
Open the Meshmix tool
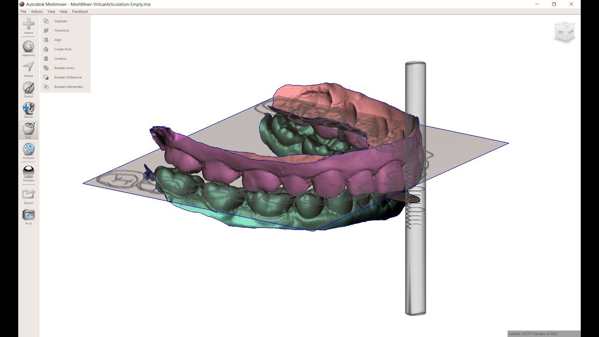tap(29, 46)
